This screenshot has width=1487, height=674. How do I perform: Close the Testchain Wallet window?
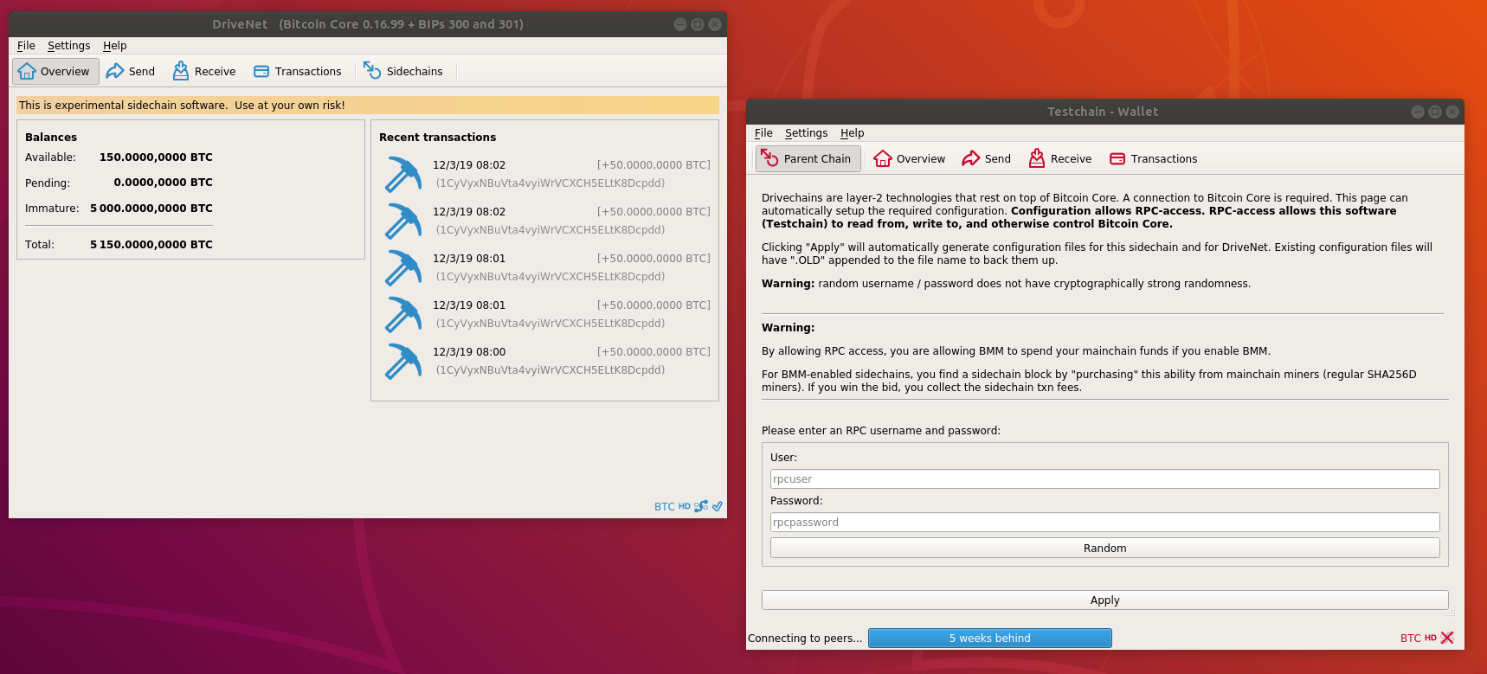[x=1452, y=112]
